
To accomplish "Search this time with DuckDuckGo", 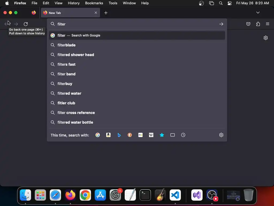I will (130, 135).
